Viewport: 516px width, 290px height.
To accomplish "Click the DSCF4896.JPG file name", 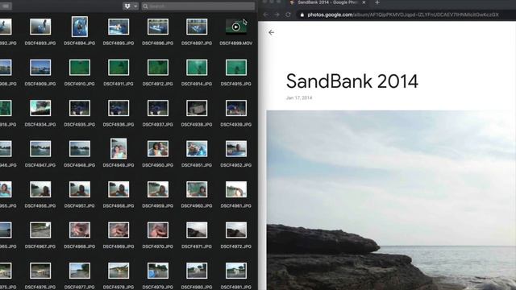I will pos(158,43).
